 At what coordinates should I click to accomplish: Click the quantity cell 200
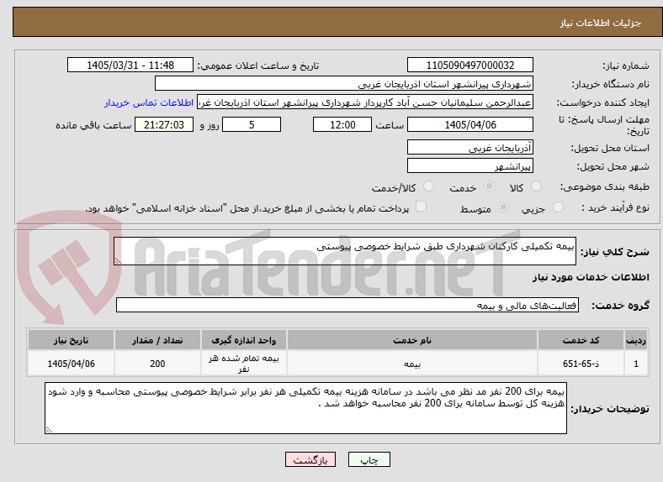point(157,364)
